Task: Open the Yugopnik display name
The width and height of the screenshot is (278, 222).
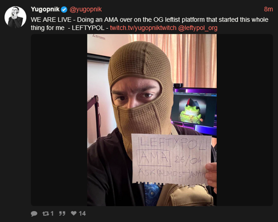Action: coord(45,9)
